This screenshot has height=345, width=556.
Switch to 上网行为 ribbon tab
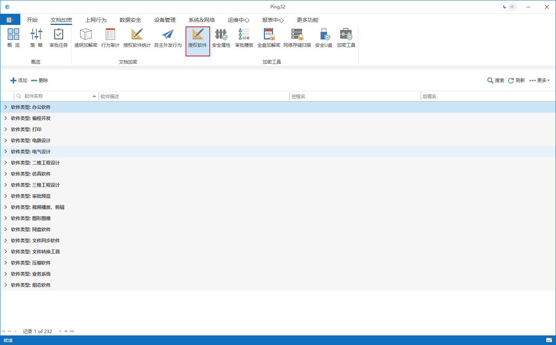[96, 20]
